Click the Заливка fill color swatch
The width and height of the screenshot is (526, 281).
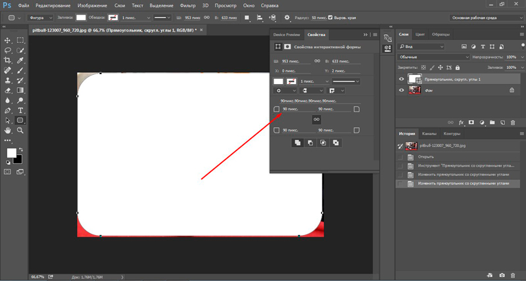(81, 16)
